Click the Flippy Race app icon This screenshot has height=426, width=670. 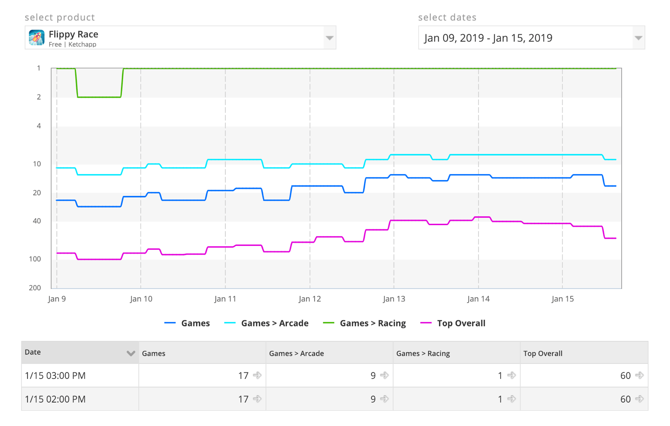pos(37,38)
